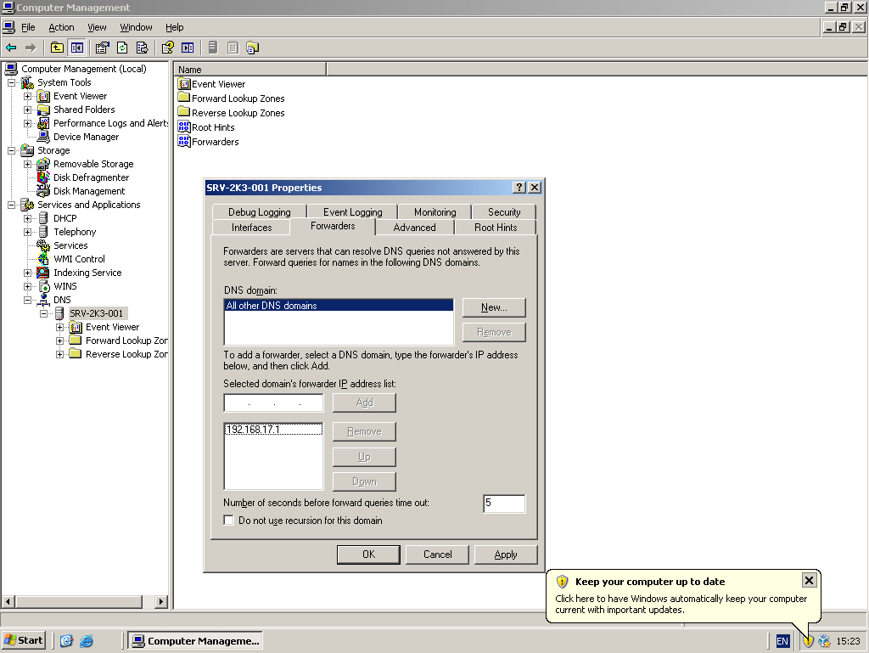Screen dimensions: 869x653
Task: Click Cancel in the Properties dialog
Action: coord(437,554)
